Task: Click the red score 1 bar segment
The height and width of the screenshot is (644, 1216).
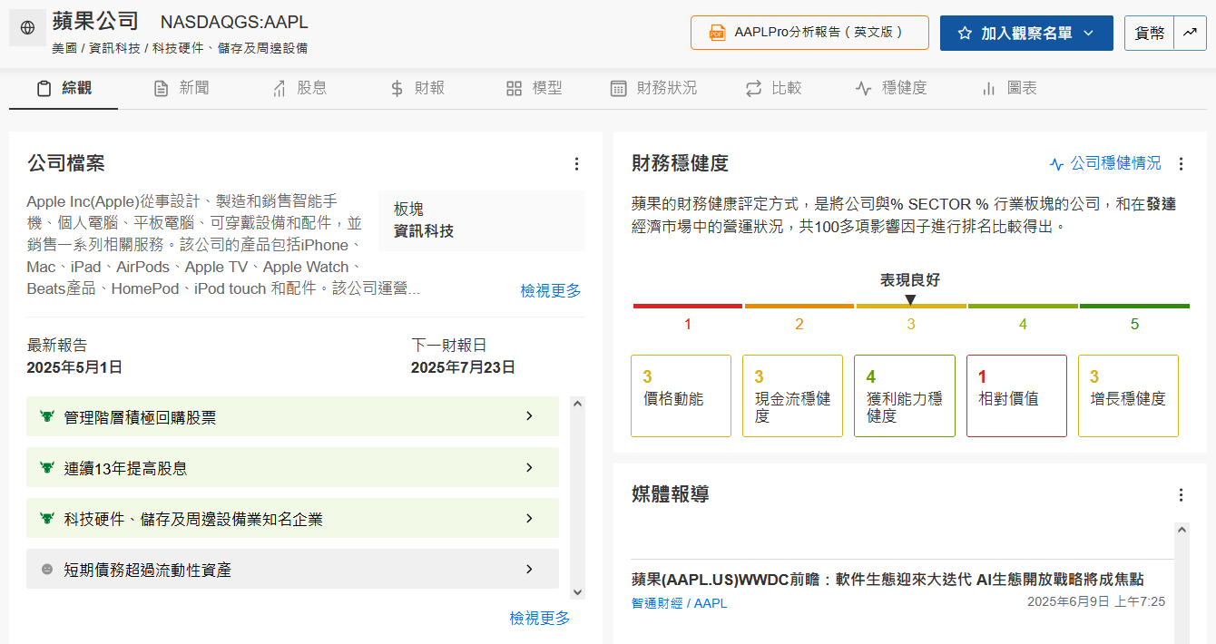Action: coord(688,307)
